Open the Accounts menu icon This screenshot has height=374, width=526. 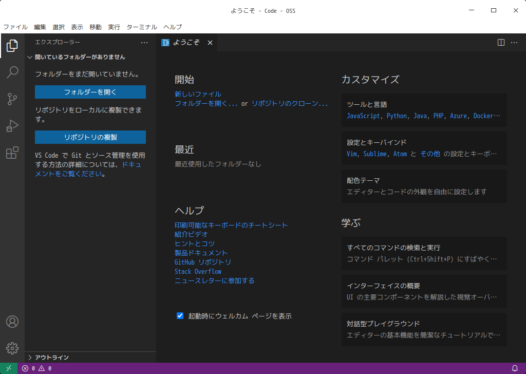(x=12, y=322)
